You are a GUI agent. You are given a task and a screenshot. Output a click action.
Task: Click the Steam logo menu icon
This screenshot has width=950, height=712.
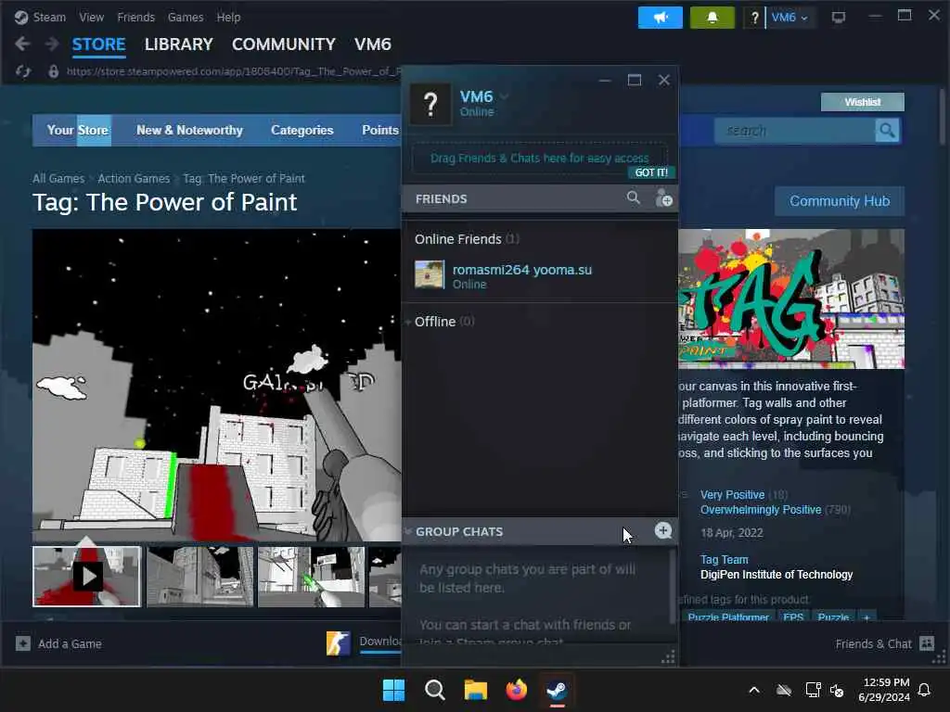[x=21, y=17]
